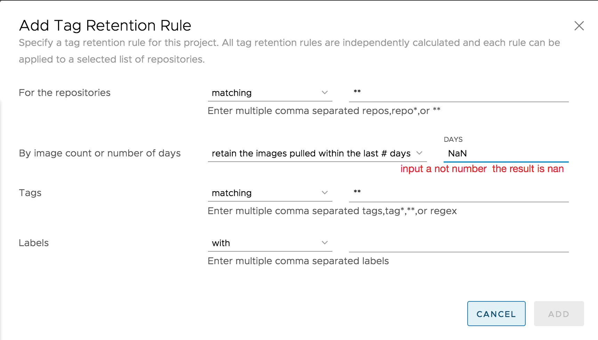598x340 pixels.
Task: Click the chevron on the retain images dropdown
Action: (420, 153)
